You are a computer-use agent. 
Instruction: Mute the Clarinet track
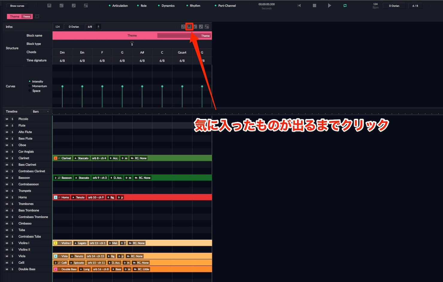(7, 158)
